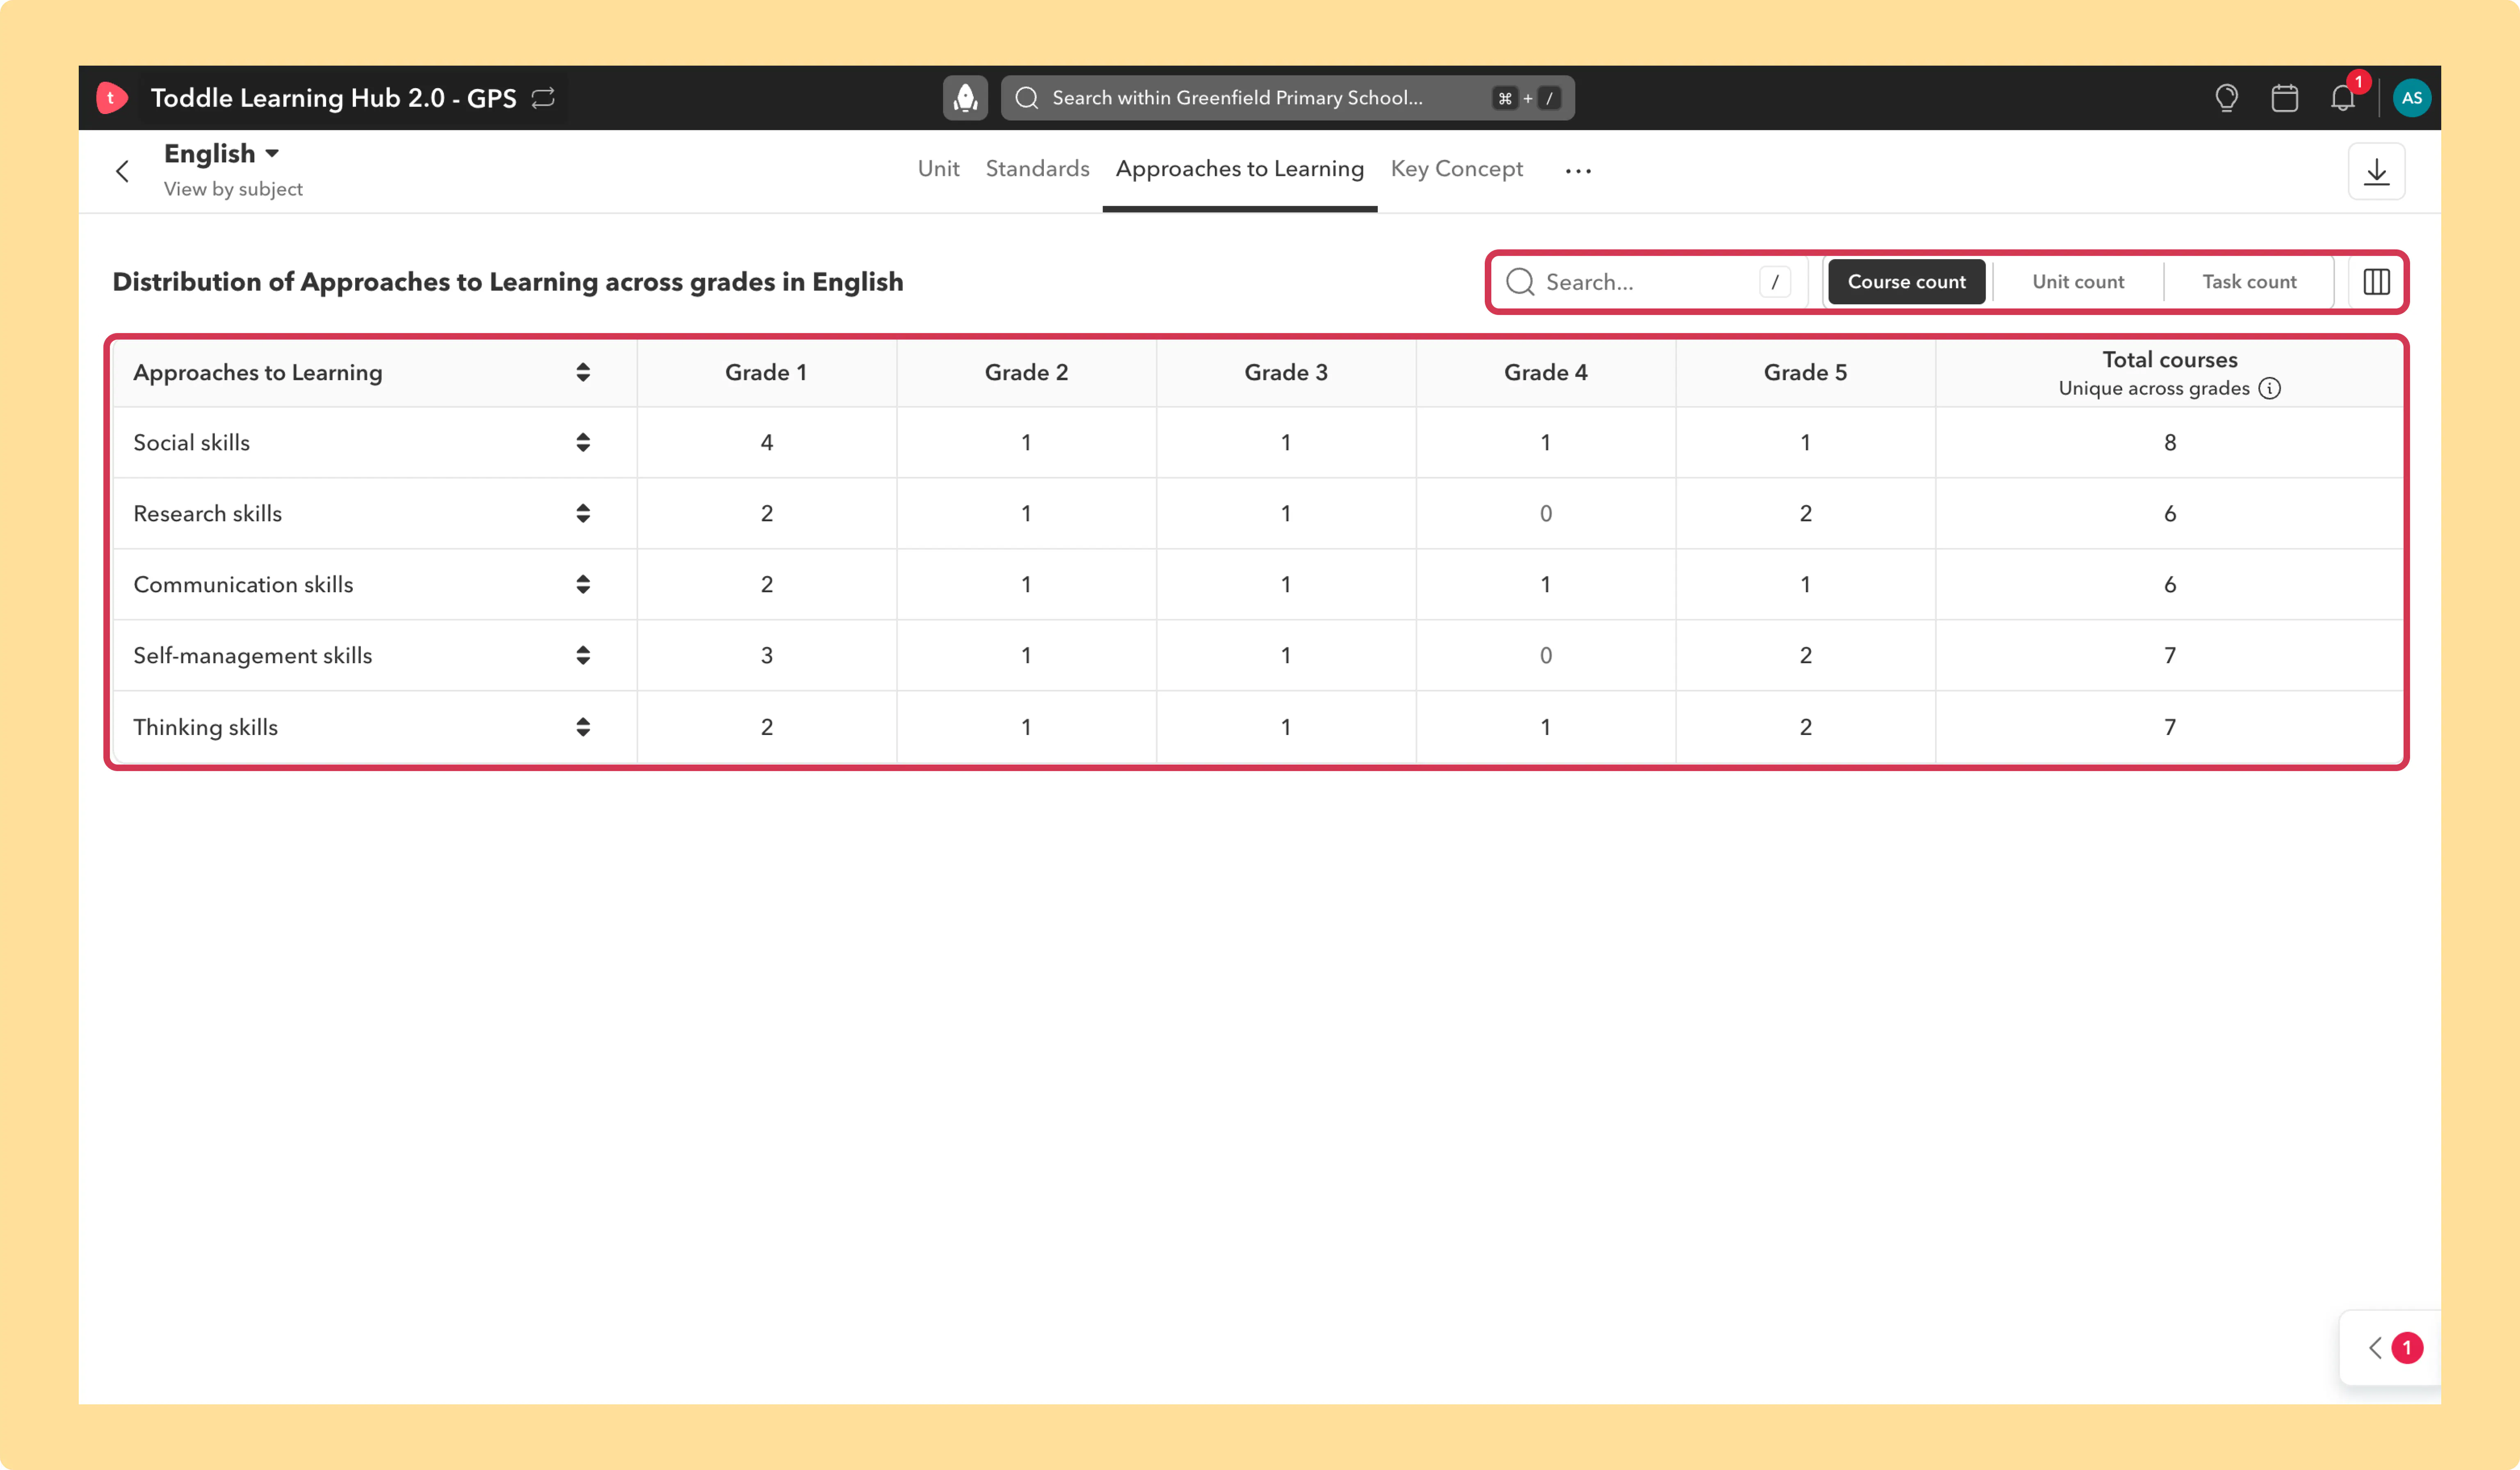The image size is (2520, 1470).
Task: Expand the Research skills row arrows
Action: [583, 513]
